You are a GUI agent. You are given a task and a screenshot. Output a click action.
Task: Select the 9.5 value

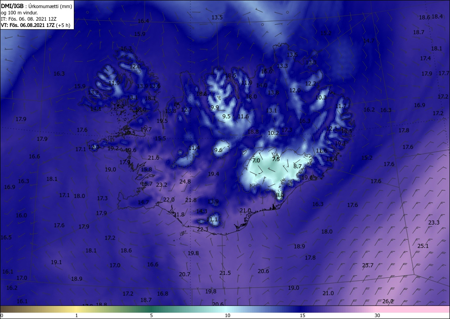[226, 117]
